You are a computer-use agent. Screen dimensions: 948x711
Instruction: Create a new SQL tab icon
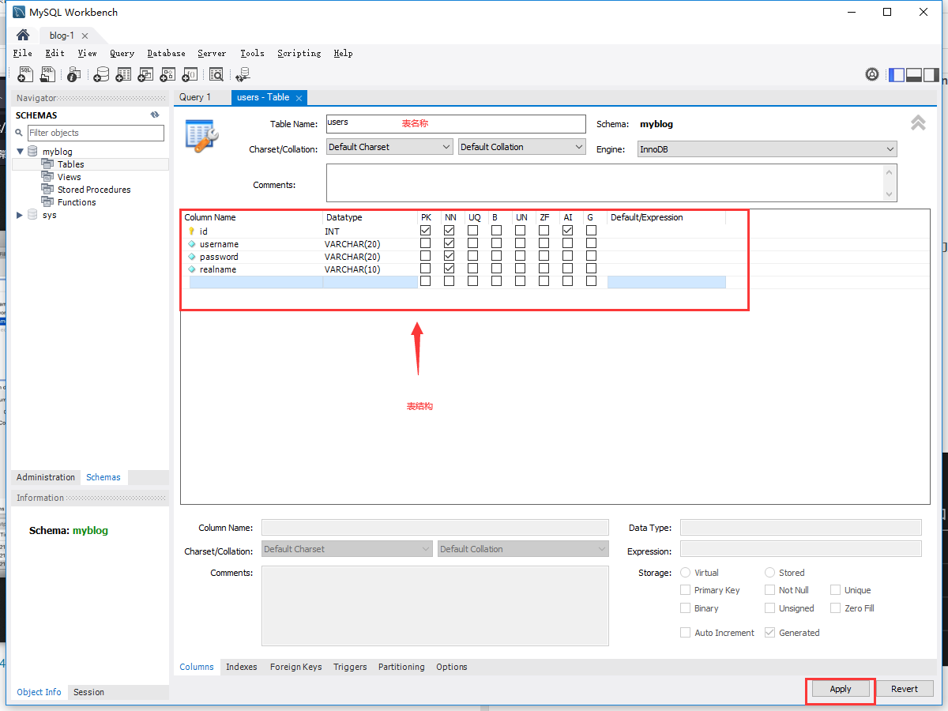(26, 74)
